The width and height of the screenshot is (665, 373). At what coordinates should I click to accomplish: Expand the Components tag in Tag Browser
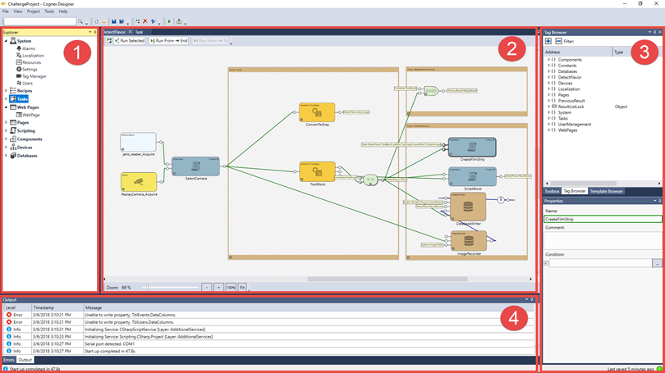(x=548, y=60)
